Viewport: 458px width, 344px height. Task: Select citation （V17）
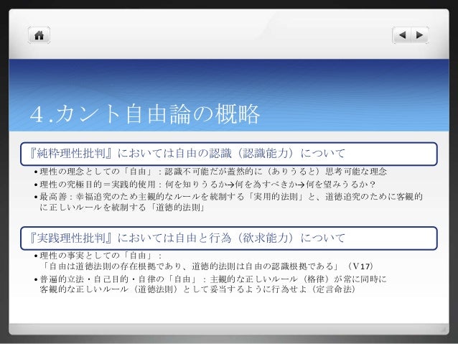click(x=360, y=266)
